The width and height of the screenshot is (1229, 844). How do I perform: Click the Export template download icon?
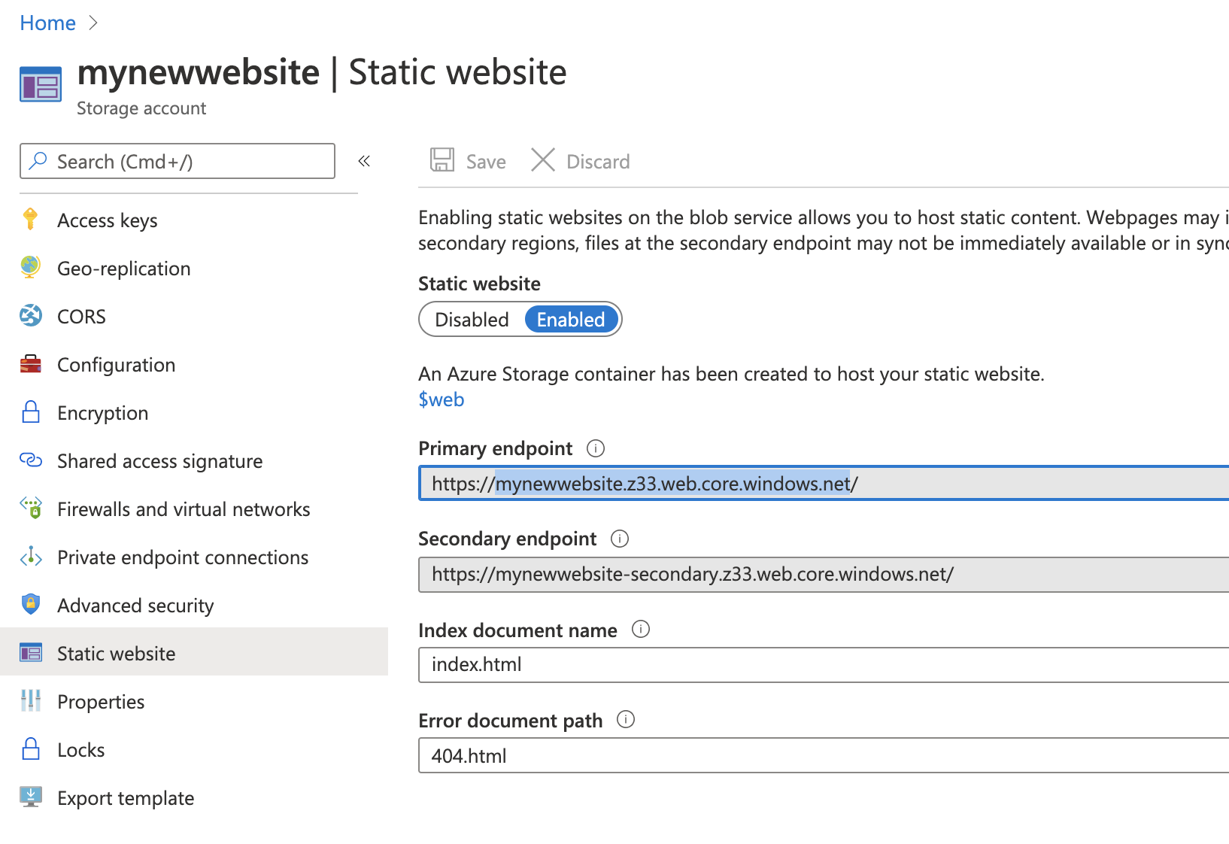[31, 797]
